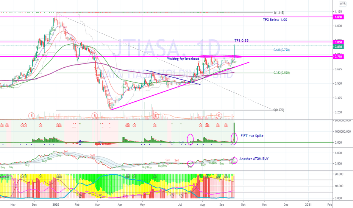353x208 pixels.
Task: Click the 'Oct' label on time axis
Action: 243,205
